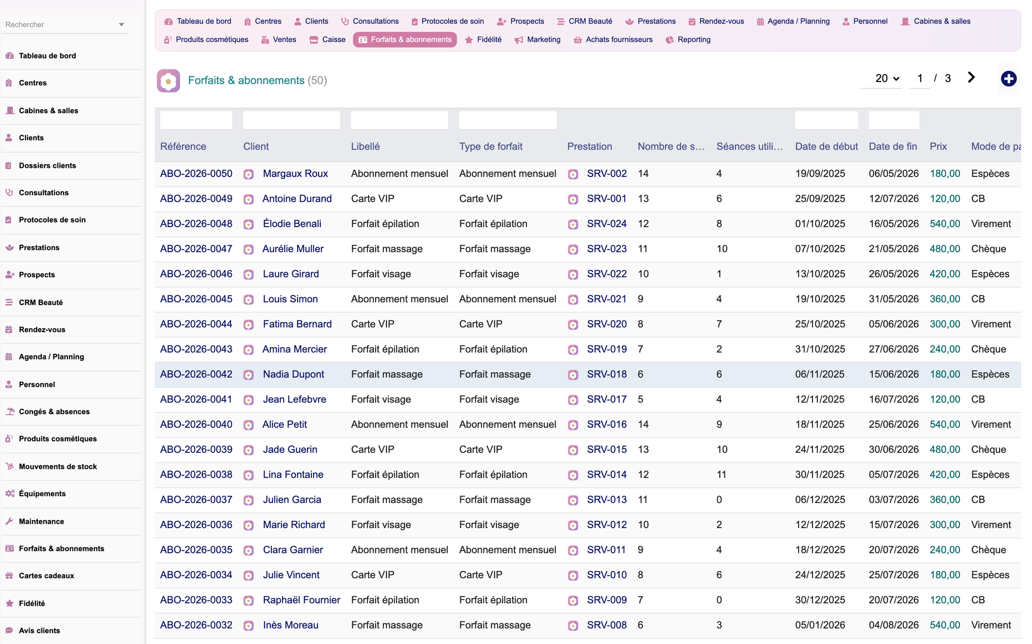Click the Mouvements de stock sidebar icon
This screenshot has width=1032, height=644.
10,467
